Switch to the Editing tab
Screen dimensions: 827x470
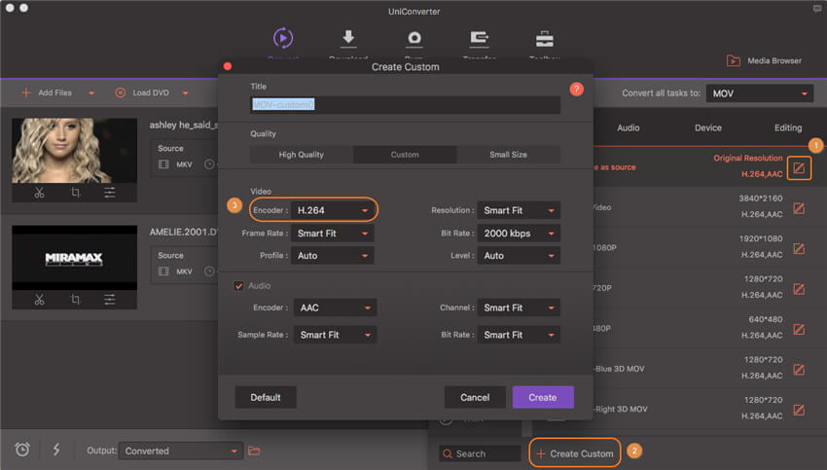[788, 127]
